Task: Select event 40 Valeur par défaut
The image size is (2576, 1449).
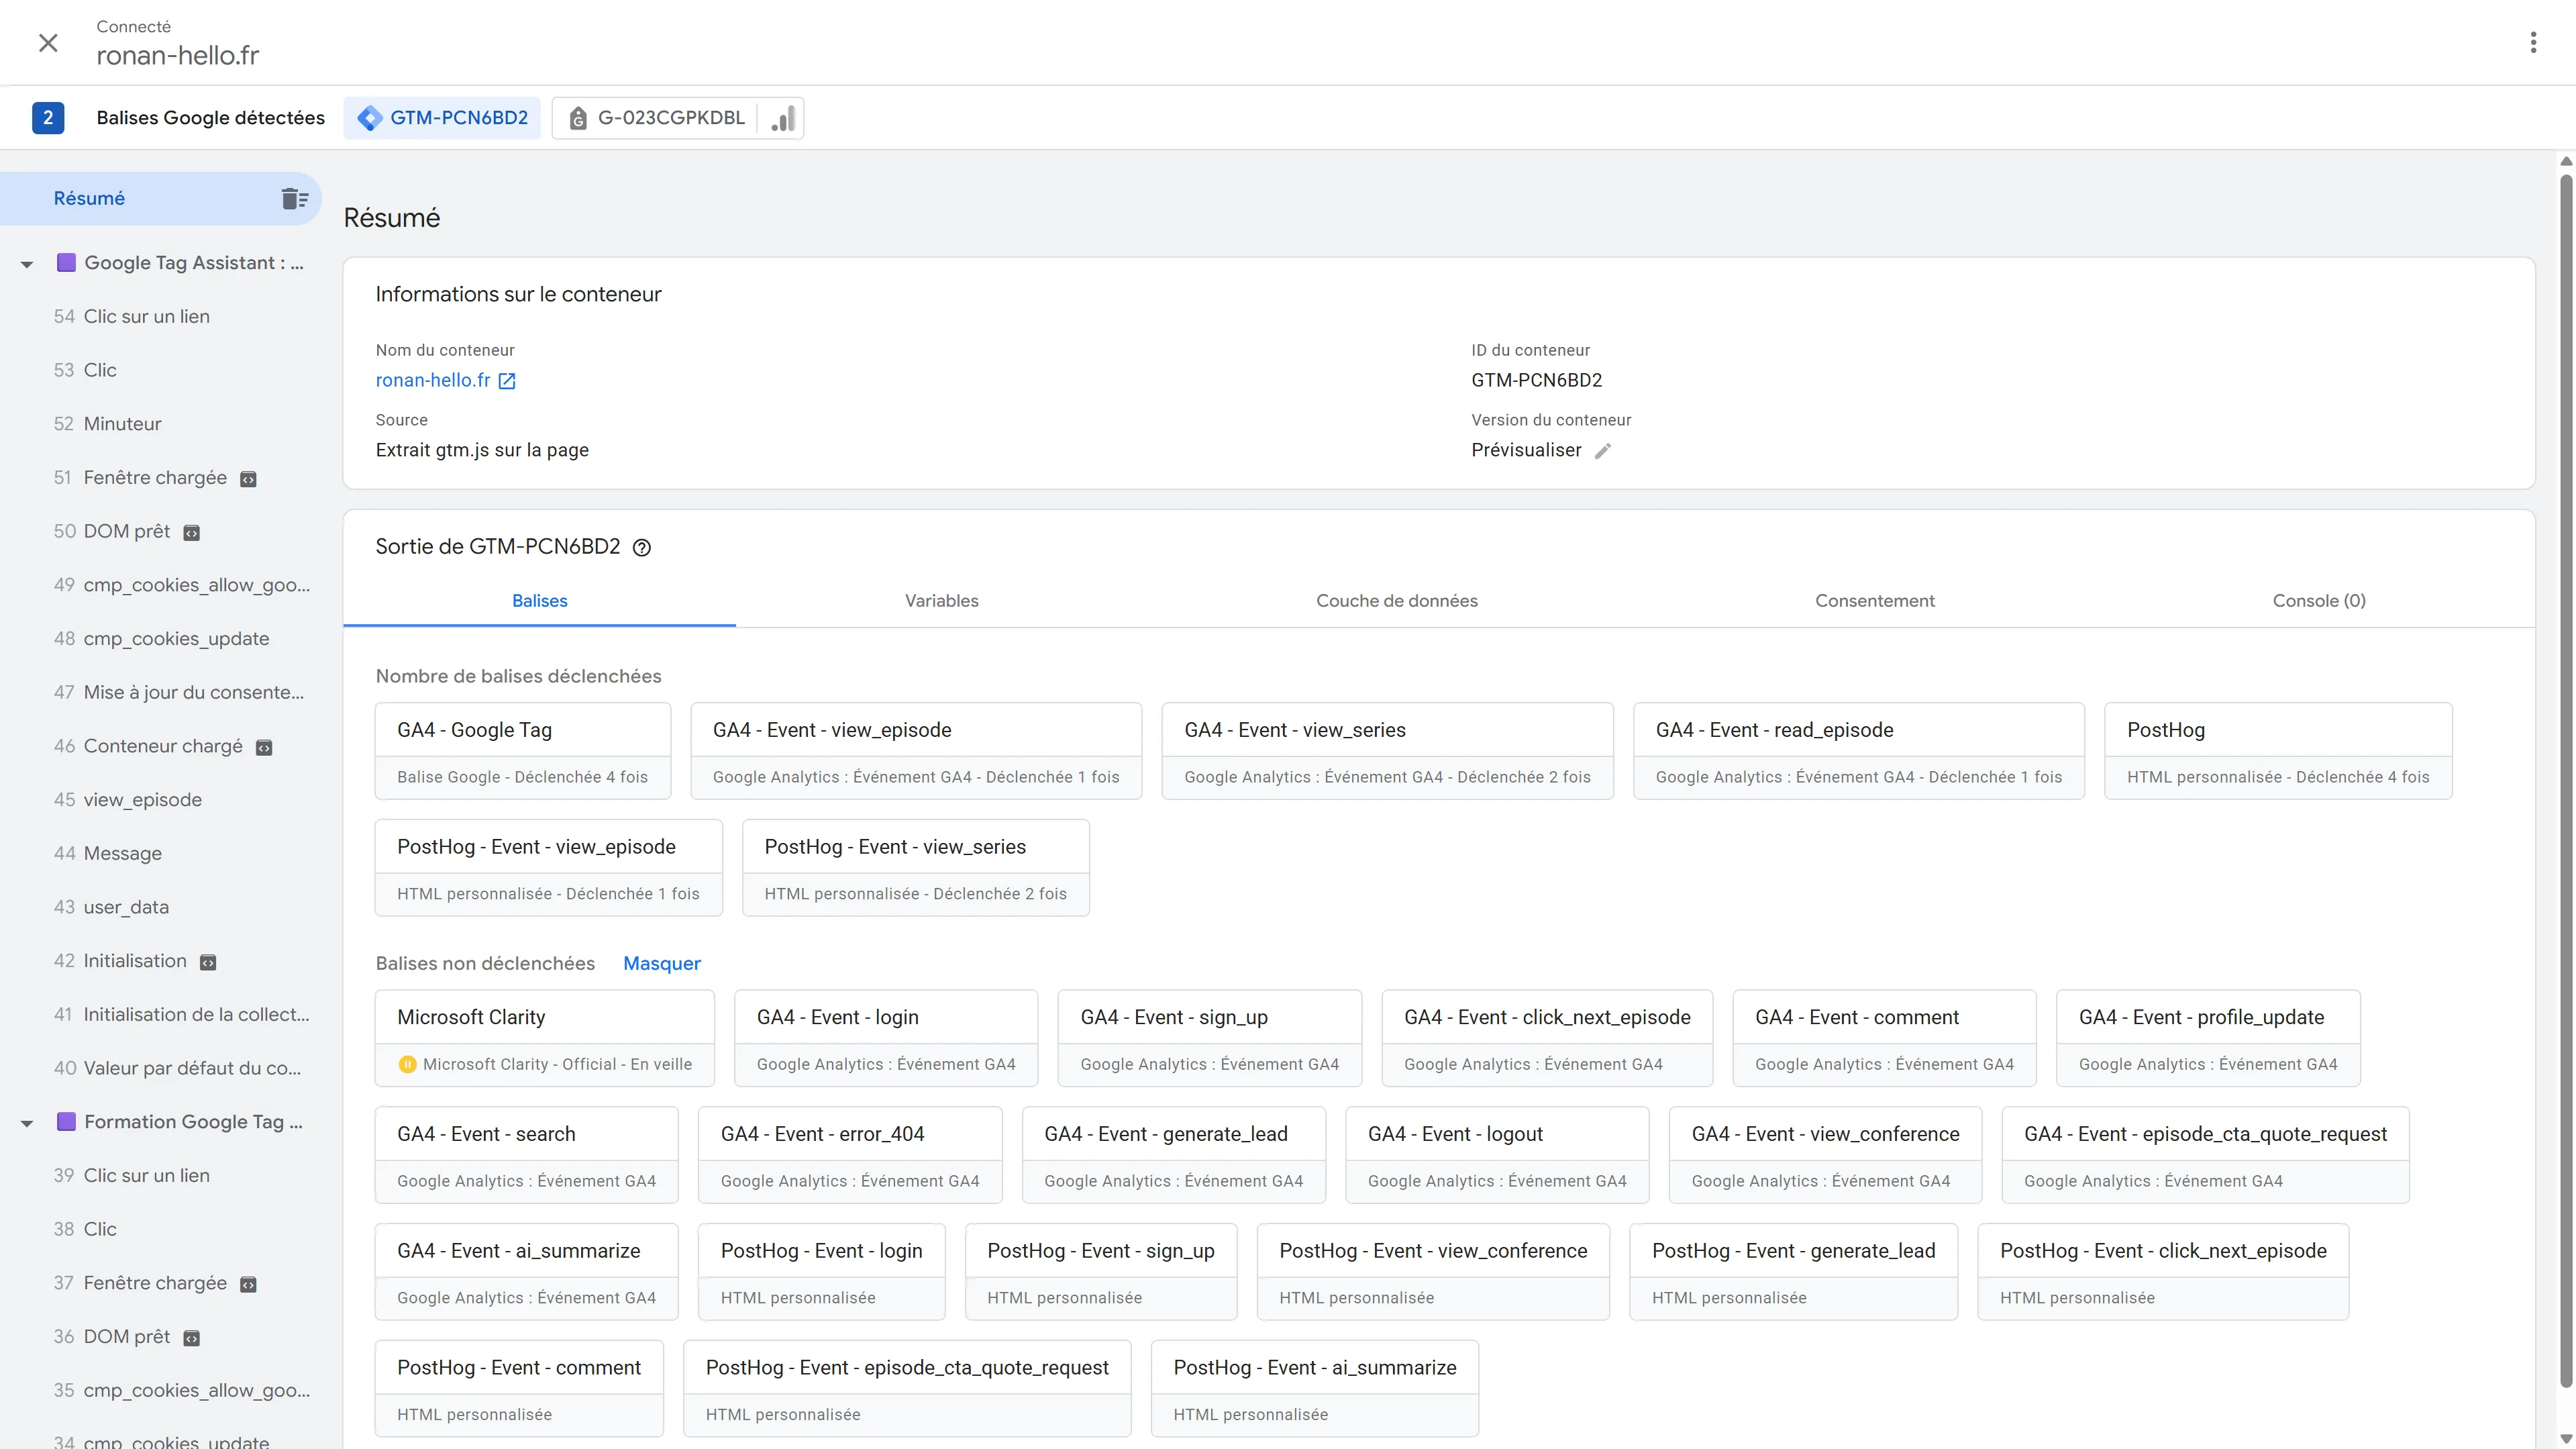Action: click(x=161, y=1069)
